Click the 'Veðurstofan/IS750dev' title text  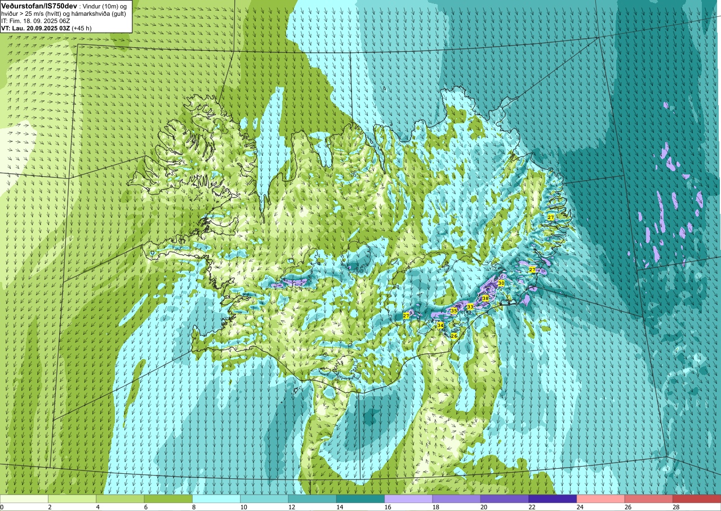[x=39, y=6]
